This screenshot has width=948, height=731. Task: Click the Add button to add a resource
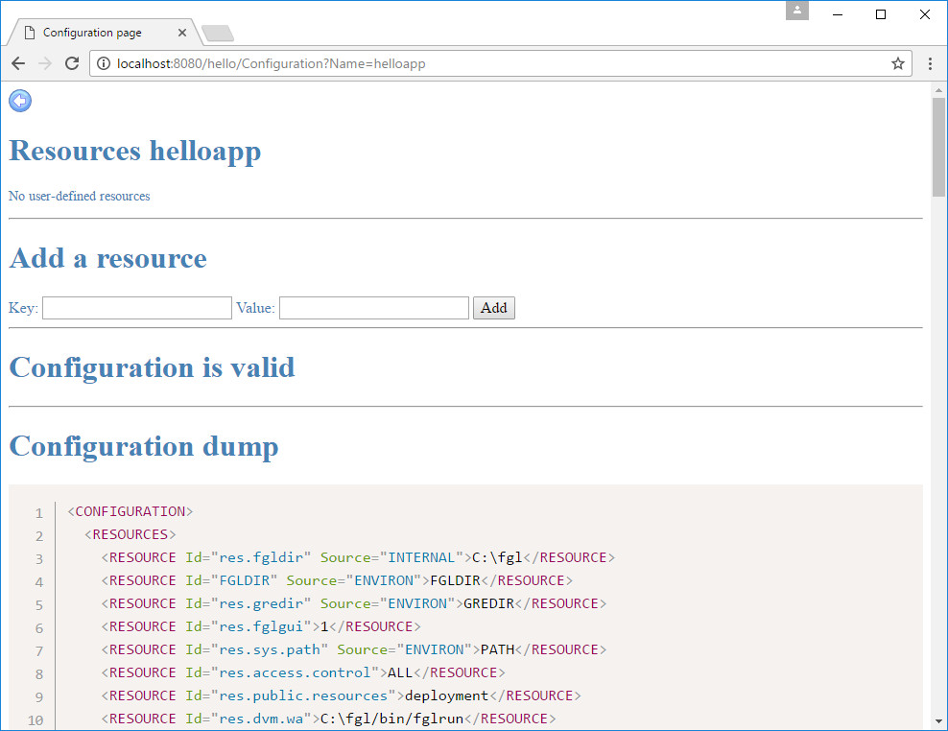493,308
